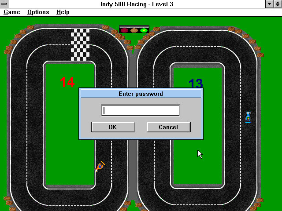Click the red lap counter 14

[x=67, y=82]
